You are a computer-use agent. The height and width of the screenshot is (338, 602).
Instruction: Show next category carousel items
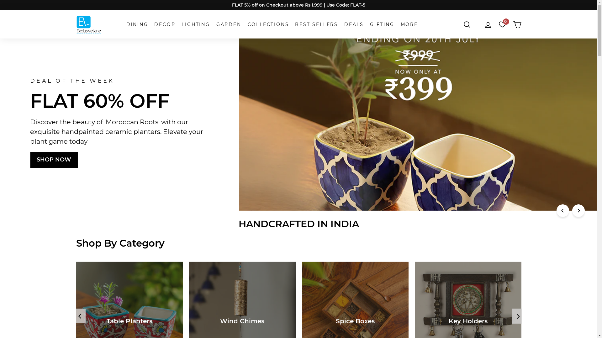(517, 316)
